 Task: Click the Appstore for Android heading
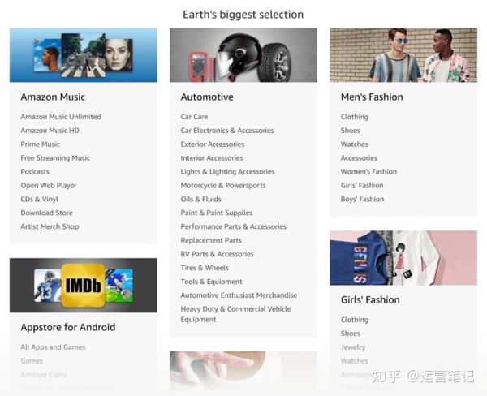(68, 327)
